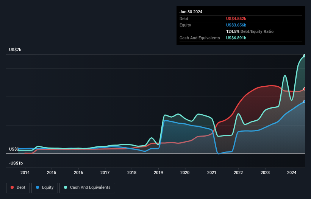The image size is (311, 199).
Task: Select the US$3.656b equity value
Action: click(236, 25)
